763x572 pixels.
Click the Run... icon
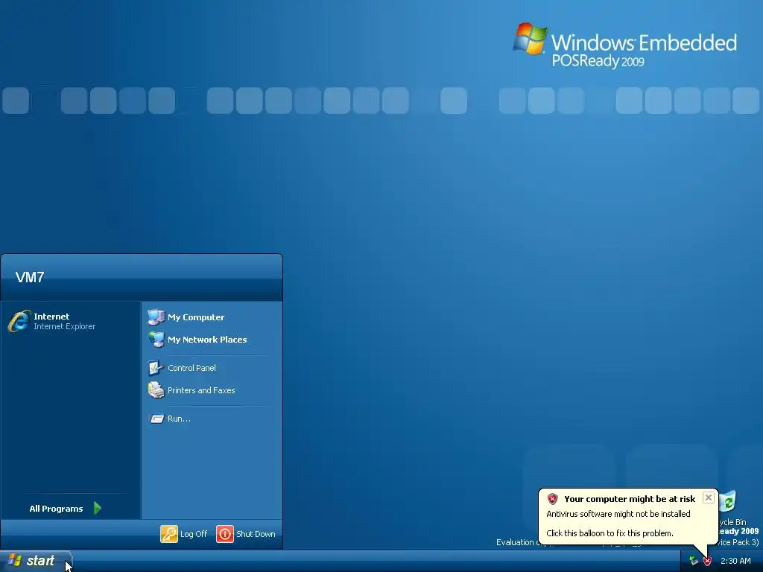click(x=156, y=419)
